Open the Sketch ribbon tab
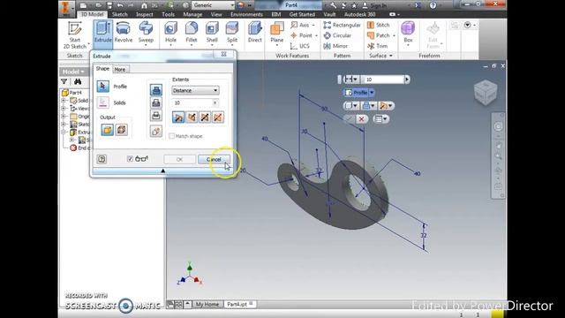Viewport: 565px width, 318px height. pos(120,14)
